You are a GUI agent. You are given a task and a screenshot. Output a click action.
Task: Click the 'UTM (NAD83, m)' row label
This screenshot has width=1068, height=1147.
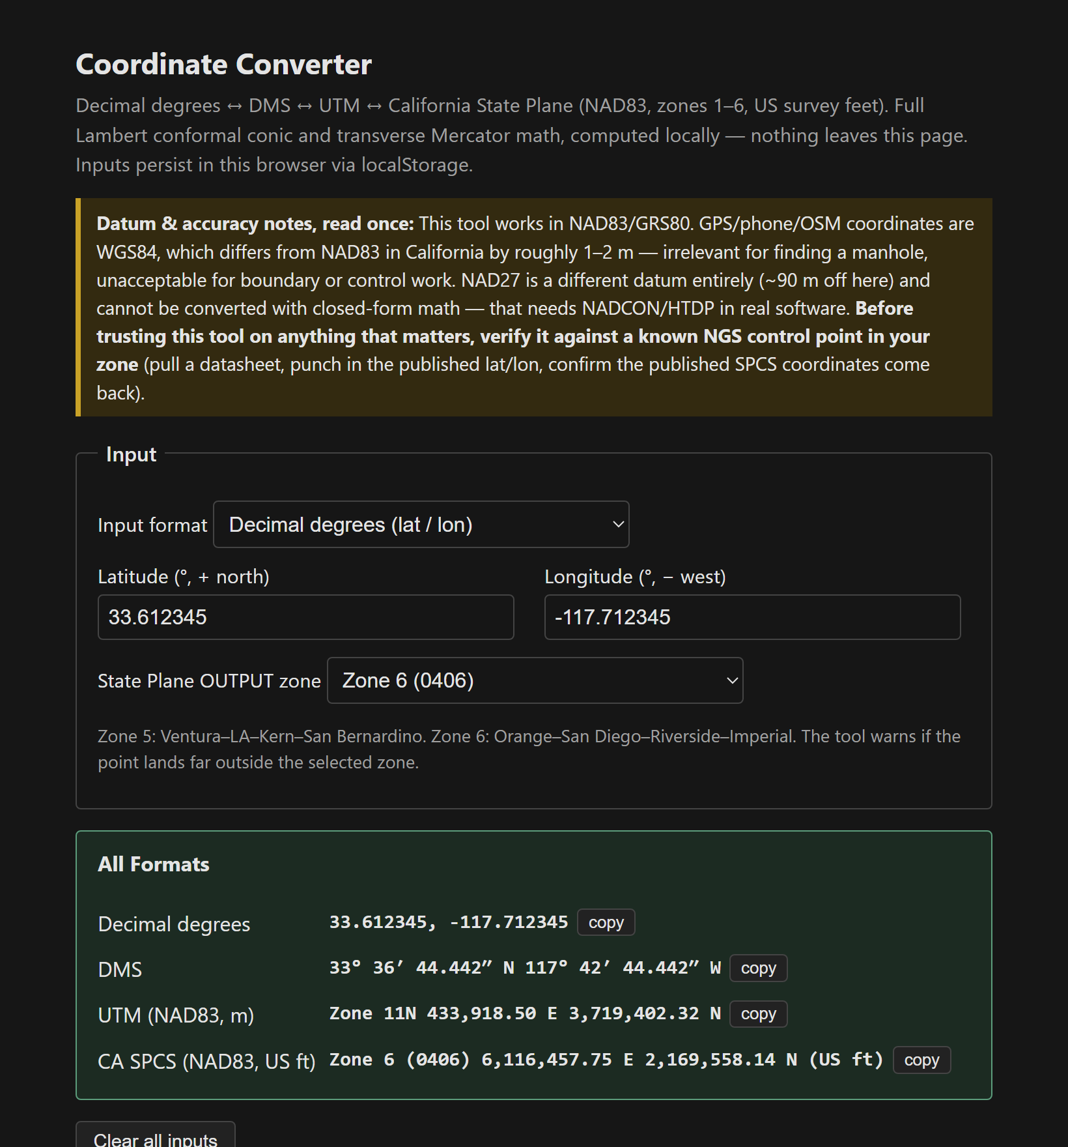pyautogui.click(x=176, y=1015)
